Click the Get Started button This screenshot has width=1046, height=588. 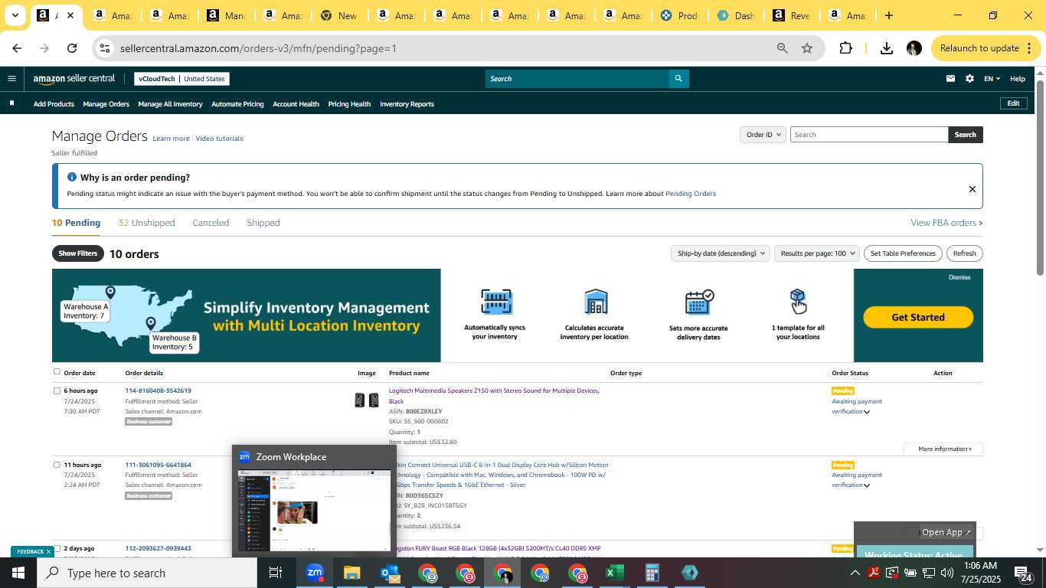point(918,317)
